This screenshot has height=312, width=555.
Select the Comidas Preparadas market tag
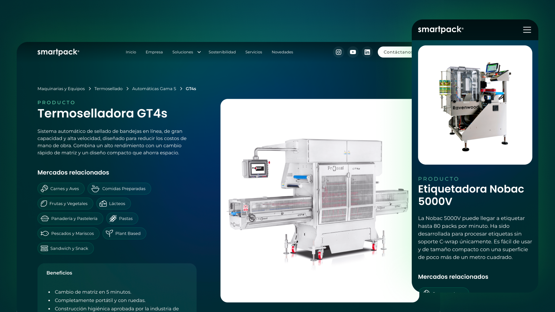119,189
